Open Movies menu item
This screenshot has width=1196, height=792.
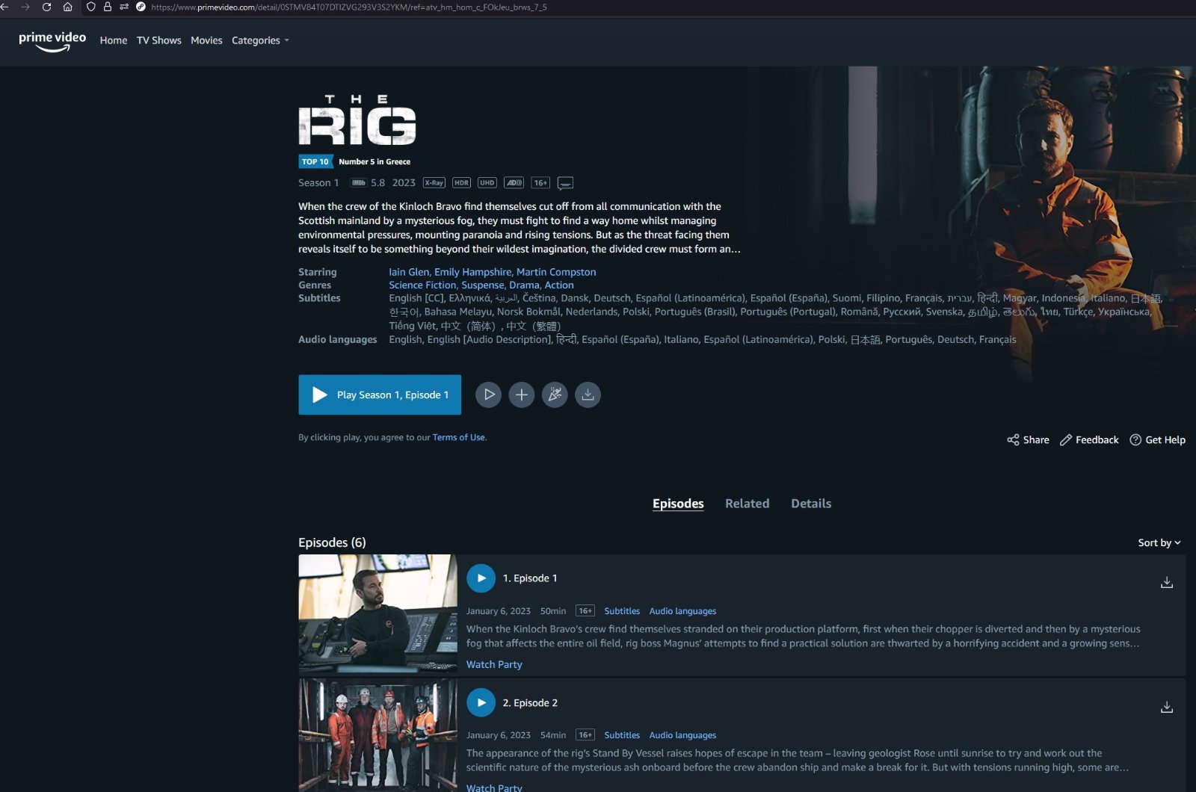pyautogui.click(x=206, y=40)
